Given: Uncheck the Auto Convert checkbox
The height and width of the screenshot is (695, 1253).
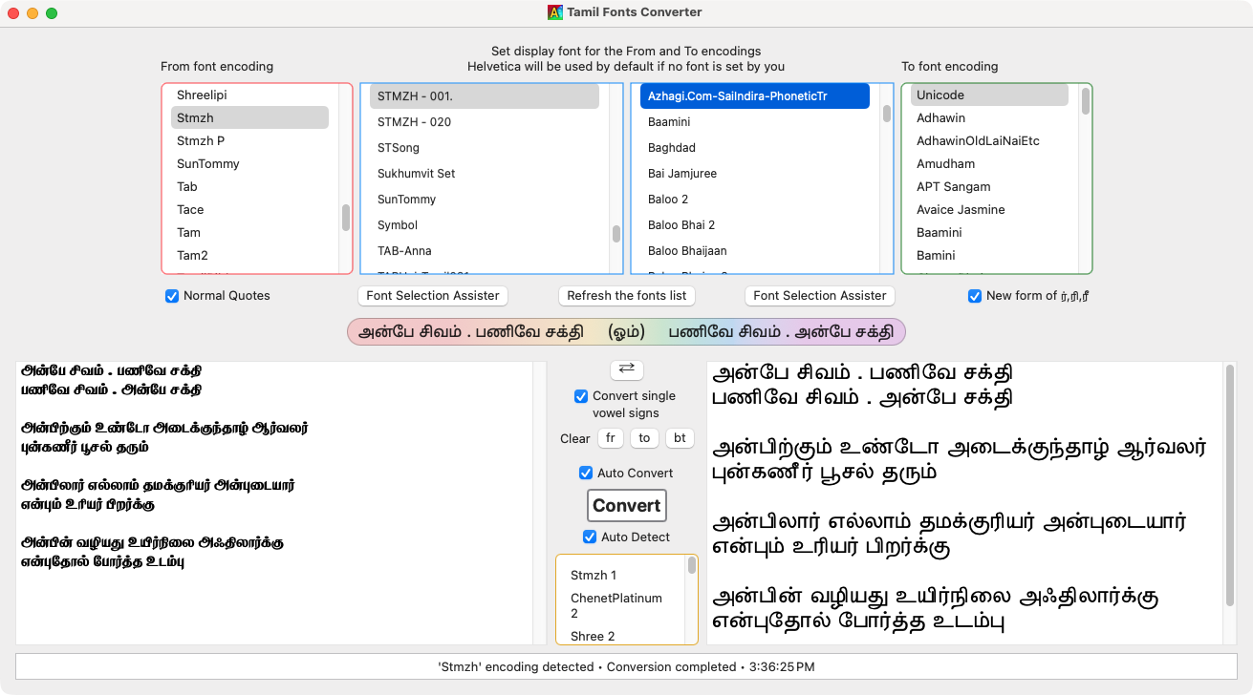Looking at the screenshot, I should click(x=586, y=474).
